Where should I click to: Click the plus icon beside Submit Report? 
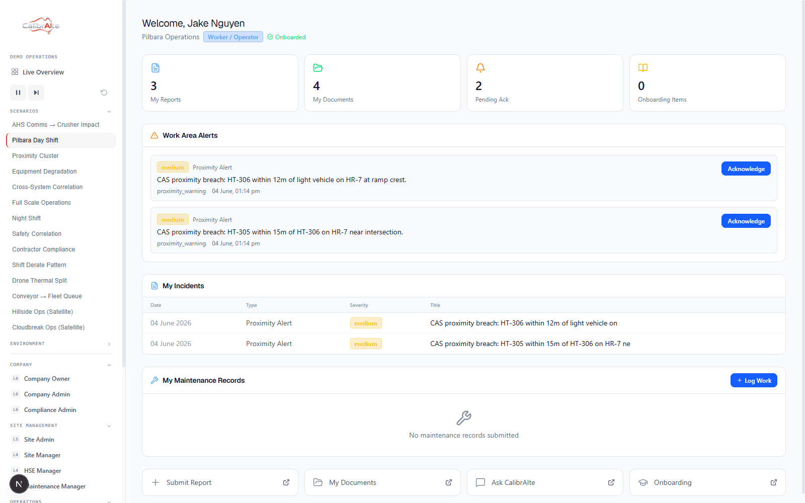pos(155,482)
